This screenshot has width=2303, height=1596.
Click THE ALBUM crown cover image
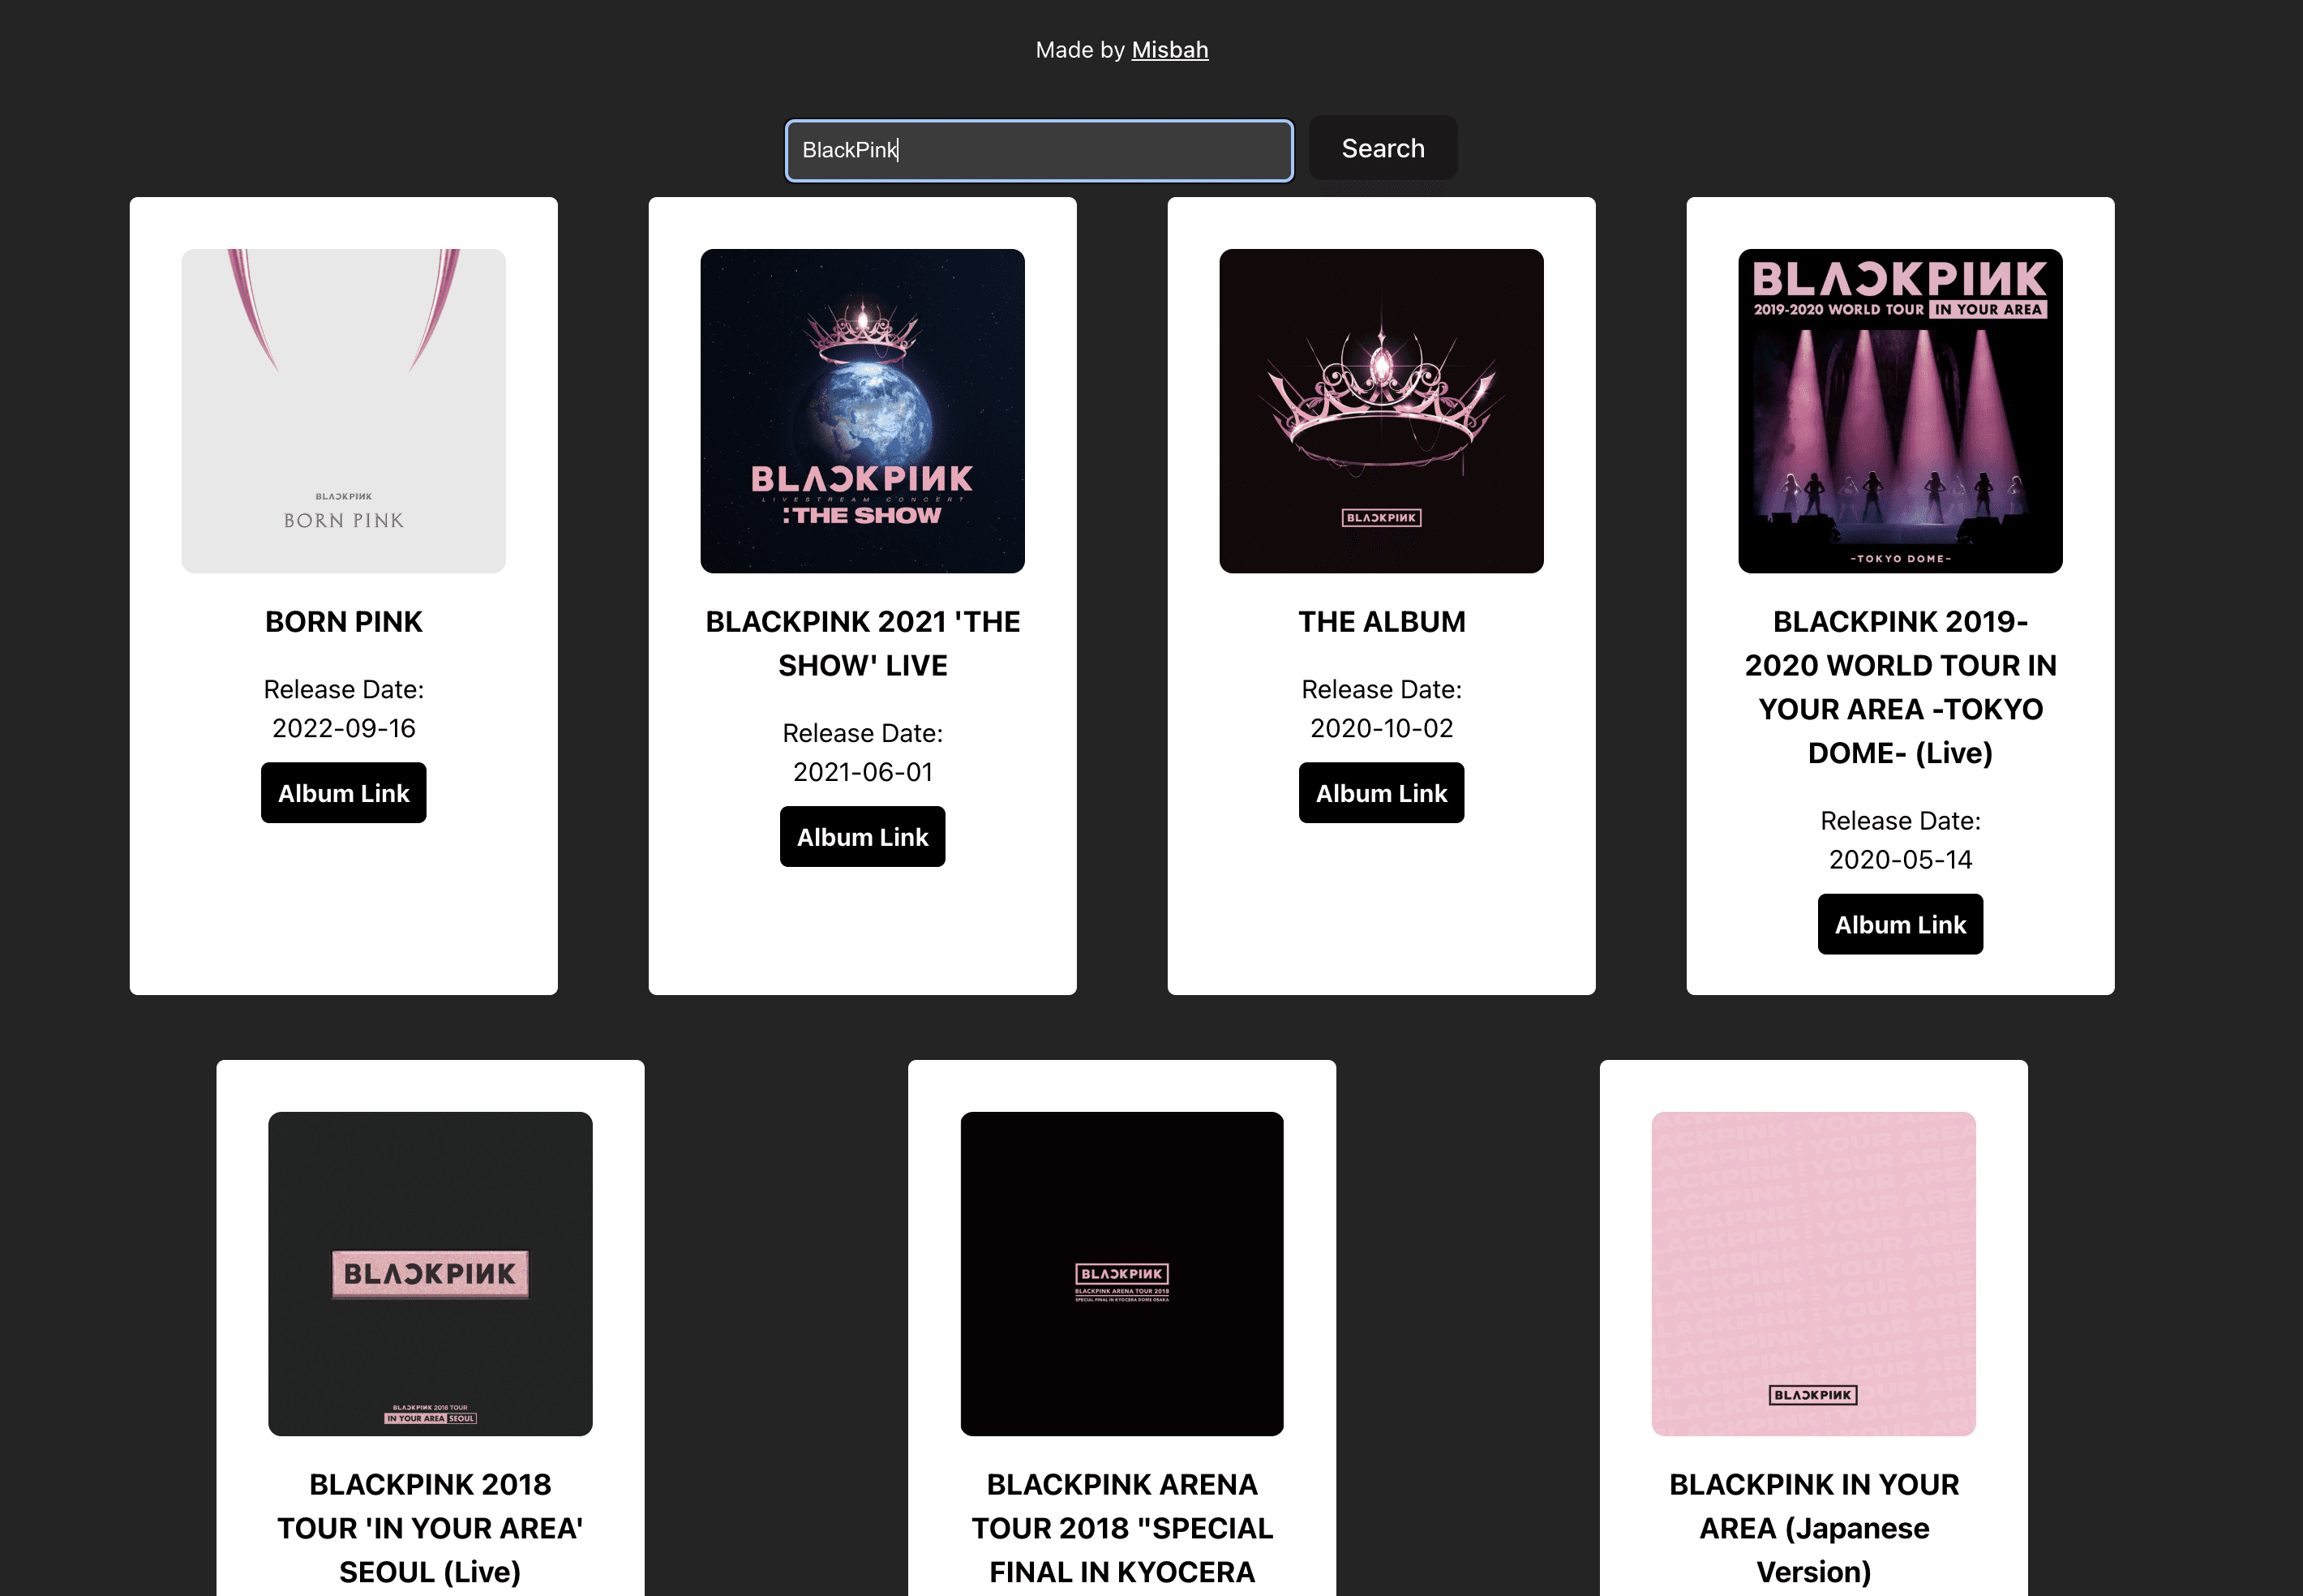(1381, 411)
